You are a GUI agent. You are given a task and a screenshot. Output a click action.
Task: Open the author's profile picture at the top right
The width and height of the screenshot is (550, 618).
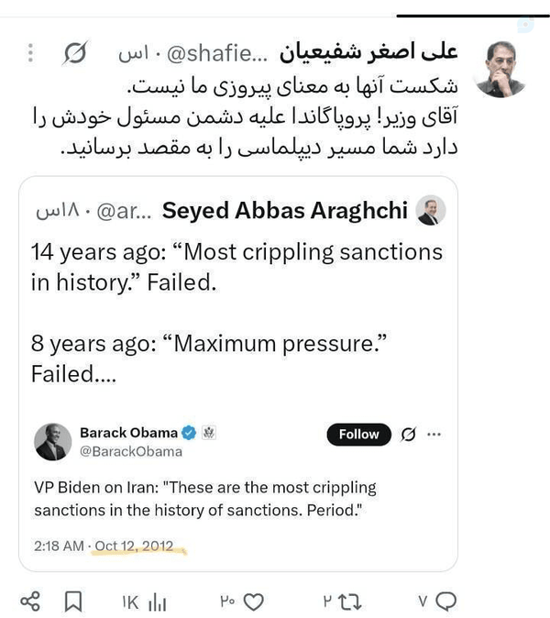coord(500,70)
